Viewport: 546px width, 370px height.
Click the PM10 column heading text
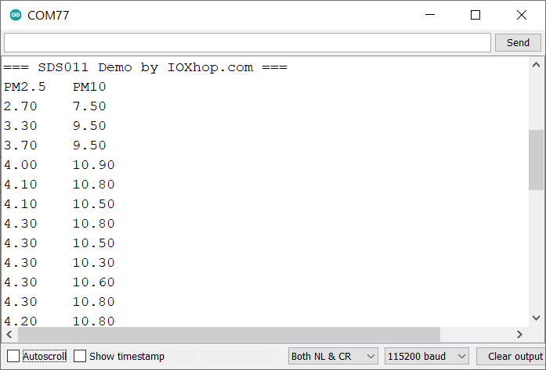coord(89,87)
